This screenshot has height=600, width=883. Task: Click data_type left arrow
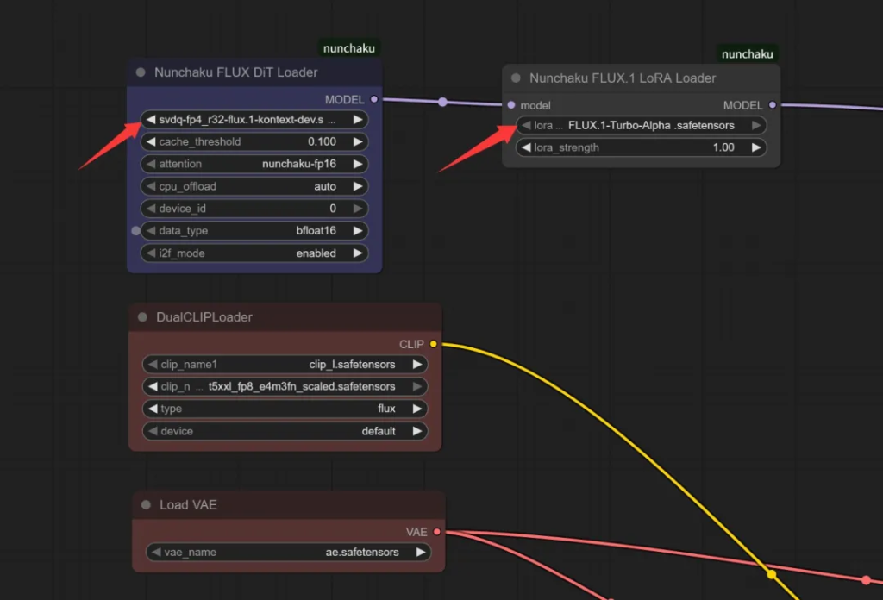click(x=150, y=231)
